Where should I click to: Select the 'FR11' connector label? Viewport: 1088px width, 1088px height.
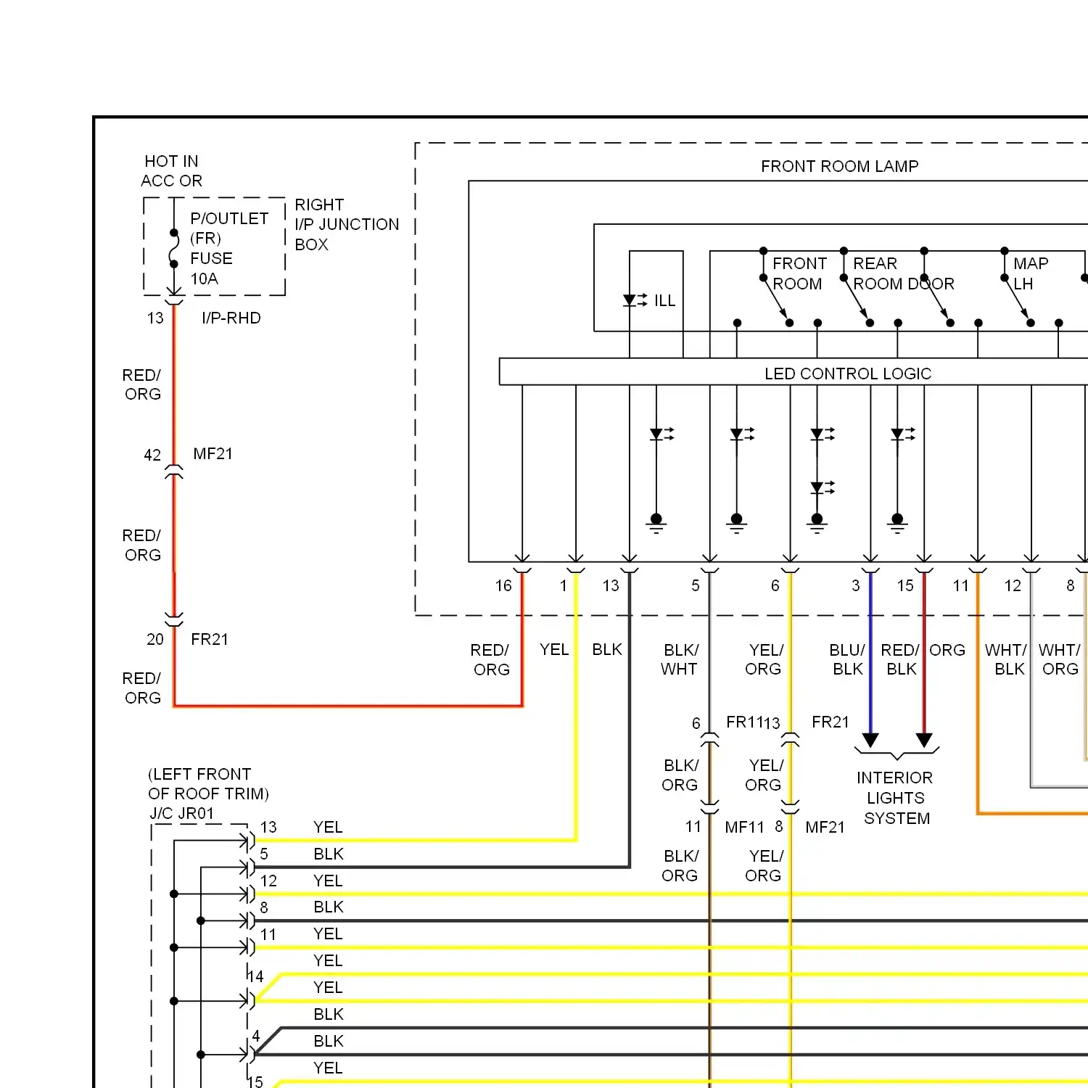[x=743, y=722]
